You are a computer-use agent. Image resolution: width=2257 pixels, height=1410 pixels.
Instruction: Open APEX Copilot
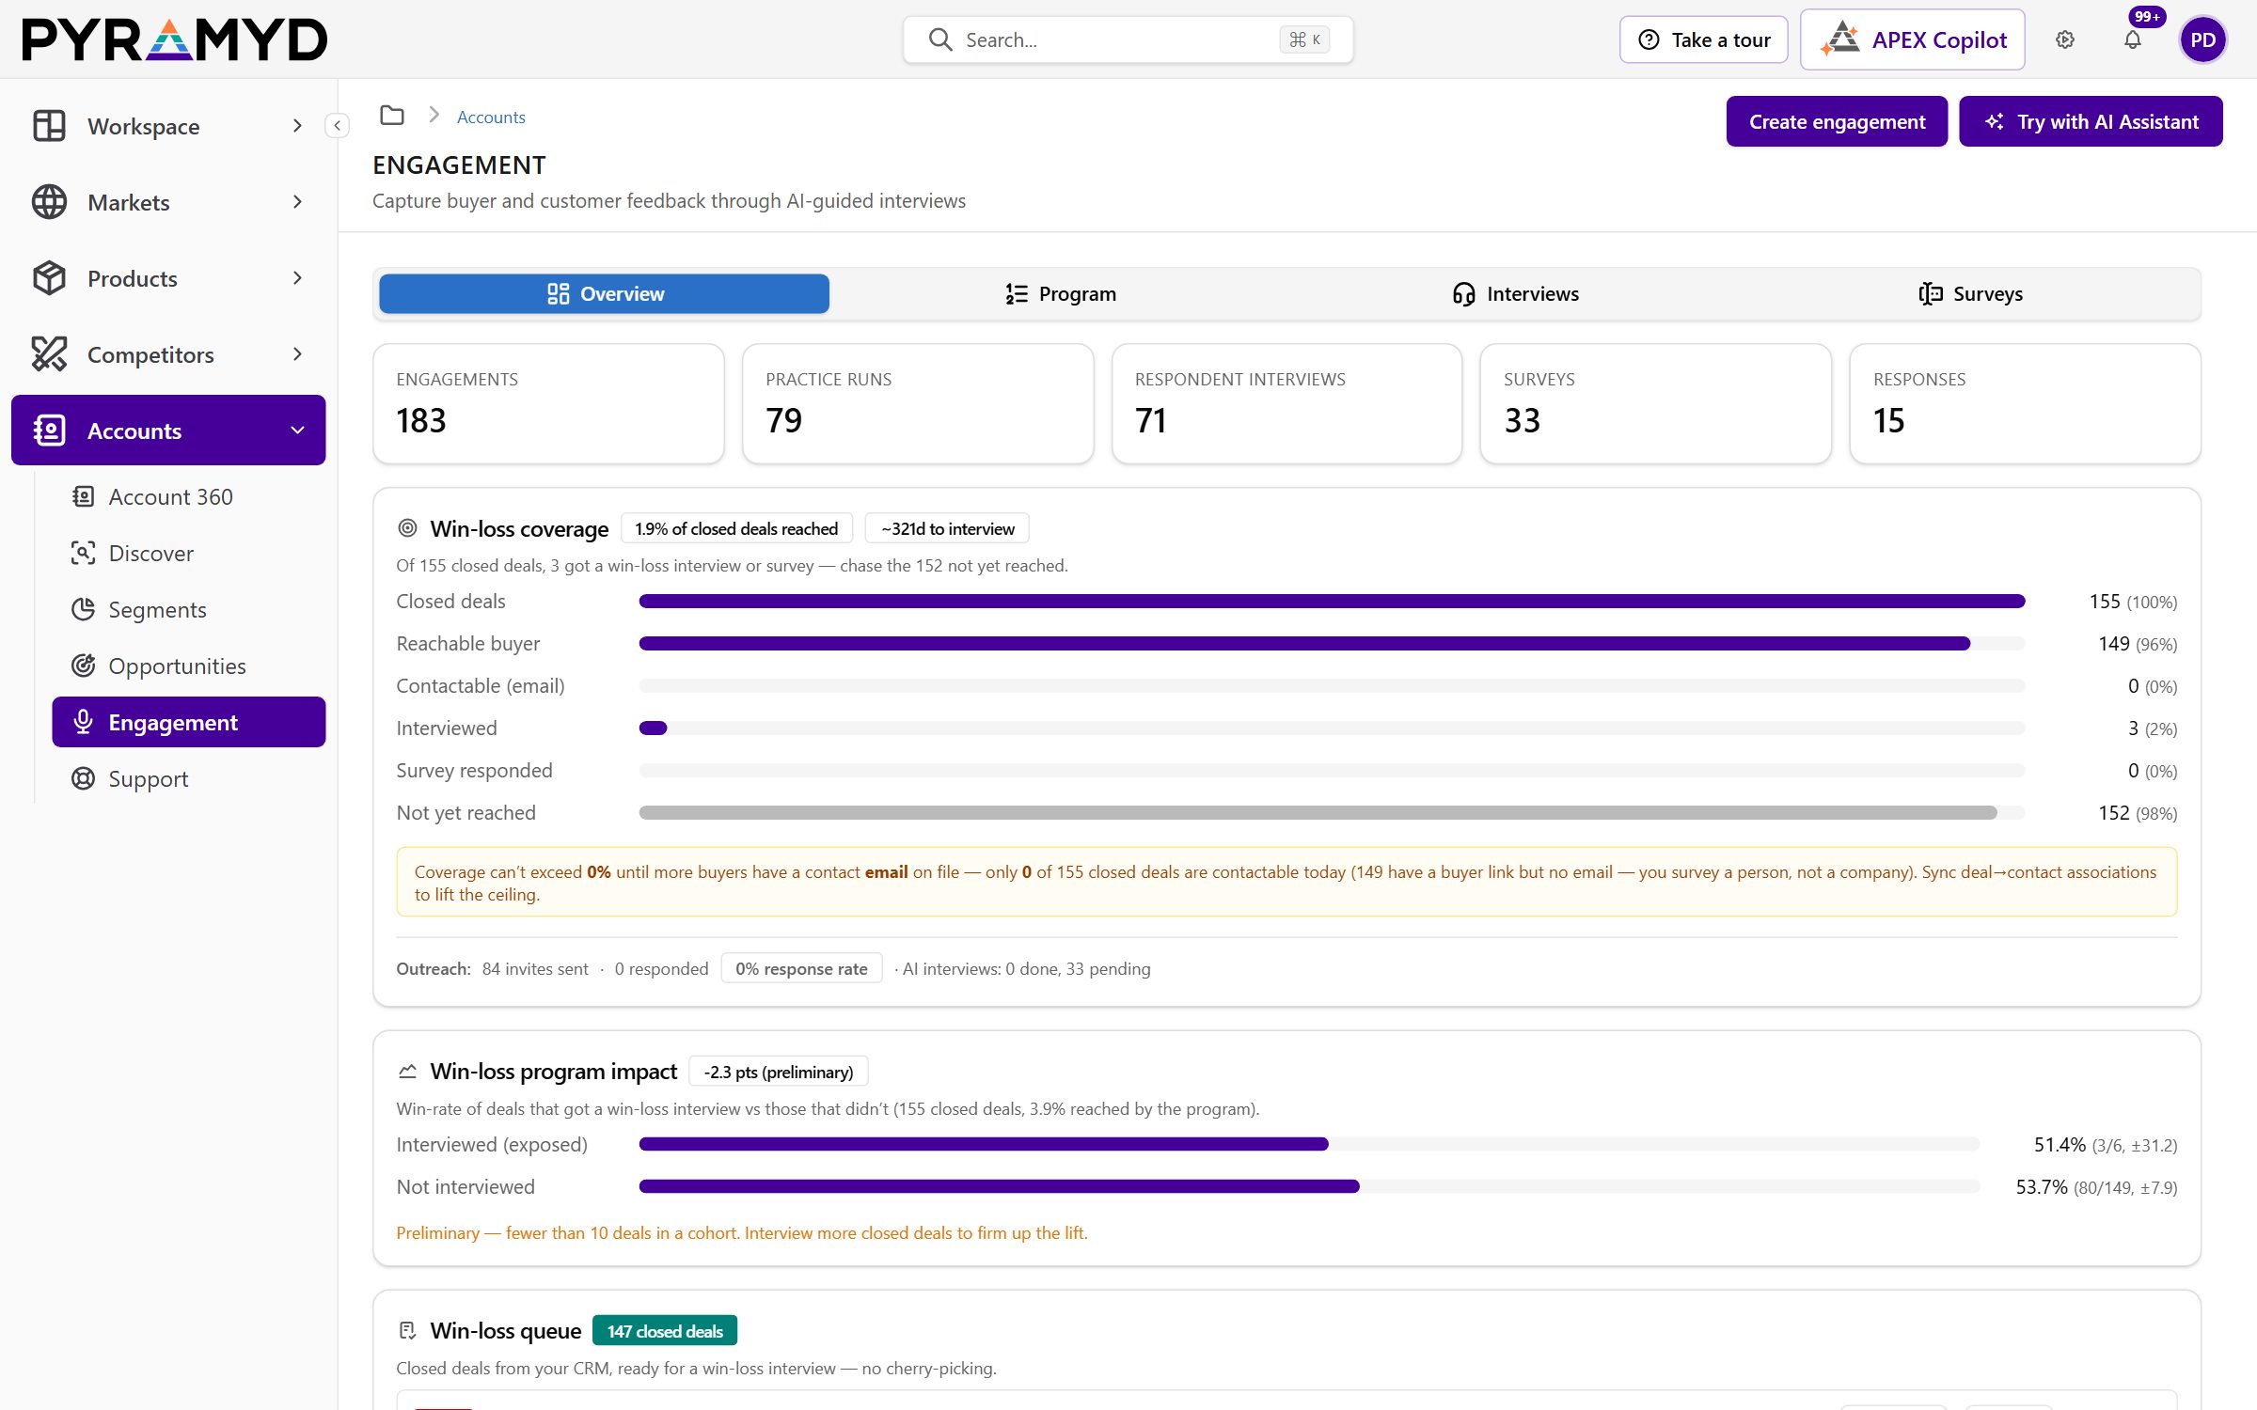pos(1912,39)
